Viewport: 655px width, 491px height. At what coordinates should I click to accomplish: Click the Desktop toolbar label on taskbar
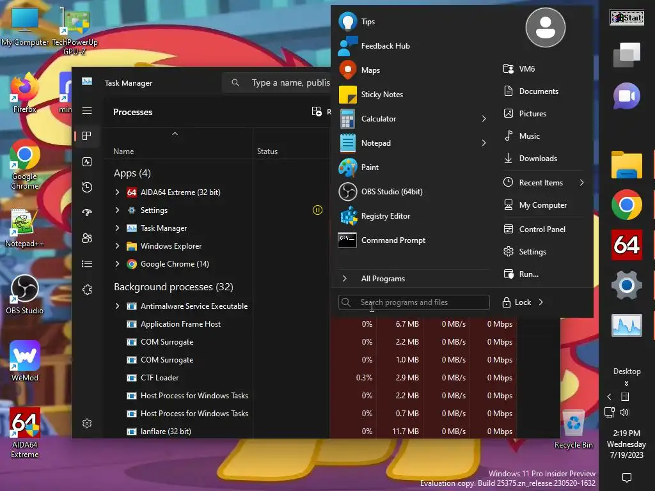point(627,371)
